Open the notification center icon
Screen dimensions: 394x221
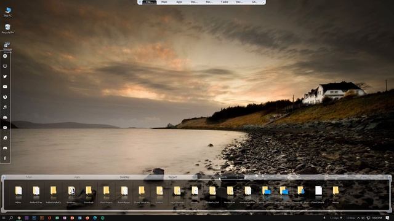click(387, 218)
